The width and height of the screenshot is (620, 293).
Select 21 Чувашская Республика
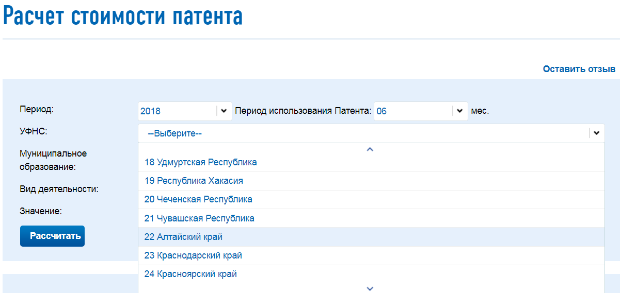click(x=199, y=218)
